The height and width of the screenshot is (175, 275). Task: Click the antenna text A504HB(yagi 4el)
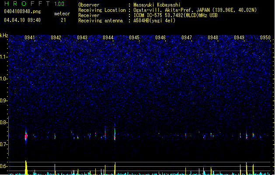[154, 21]
